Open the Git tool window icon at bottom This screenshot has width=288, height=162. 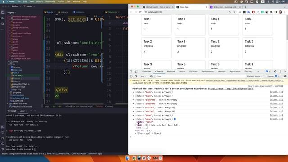click(3, 149)
